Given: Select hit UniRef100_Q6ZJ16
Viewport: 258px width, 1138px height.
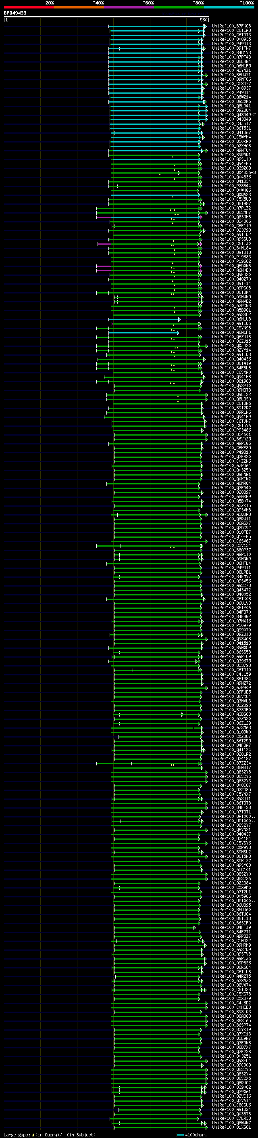Looking at the screenshot, I should (231, 337).
